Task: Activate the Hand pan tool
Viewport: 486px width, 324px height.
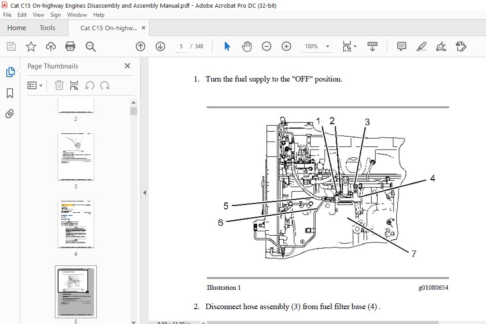Action: [x=247, y=46]
